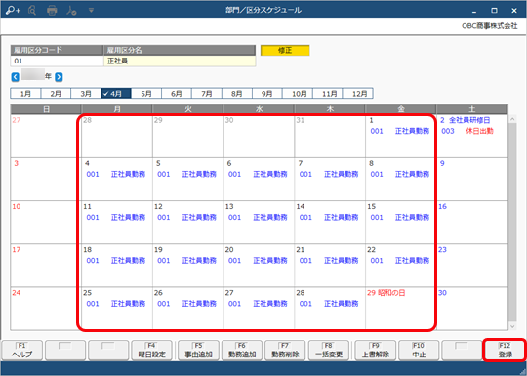The width and height of the screenshot is (527, 376).
Task: Switch to the 10月 tab
Action: click(x=298, y=93)
